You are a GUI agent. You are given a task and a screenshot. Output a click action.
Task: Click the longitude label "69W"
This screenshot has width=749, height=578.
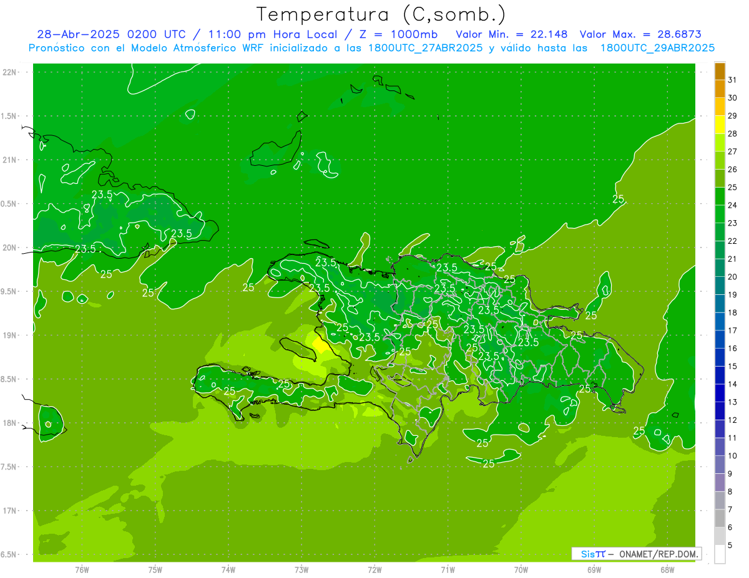594,569
